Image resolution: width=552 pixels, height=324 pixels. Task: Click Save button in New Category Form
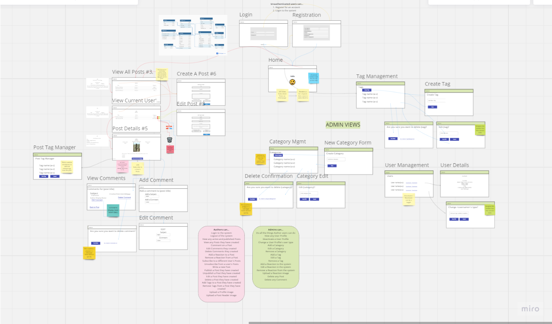[x=332, y=166]
